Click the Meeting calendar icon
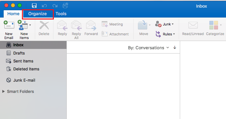226x119 pixels. click(105, 24)
